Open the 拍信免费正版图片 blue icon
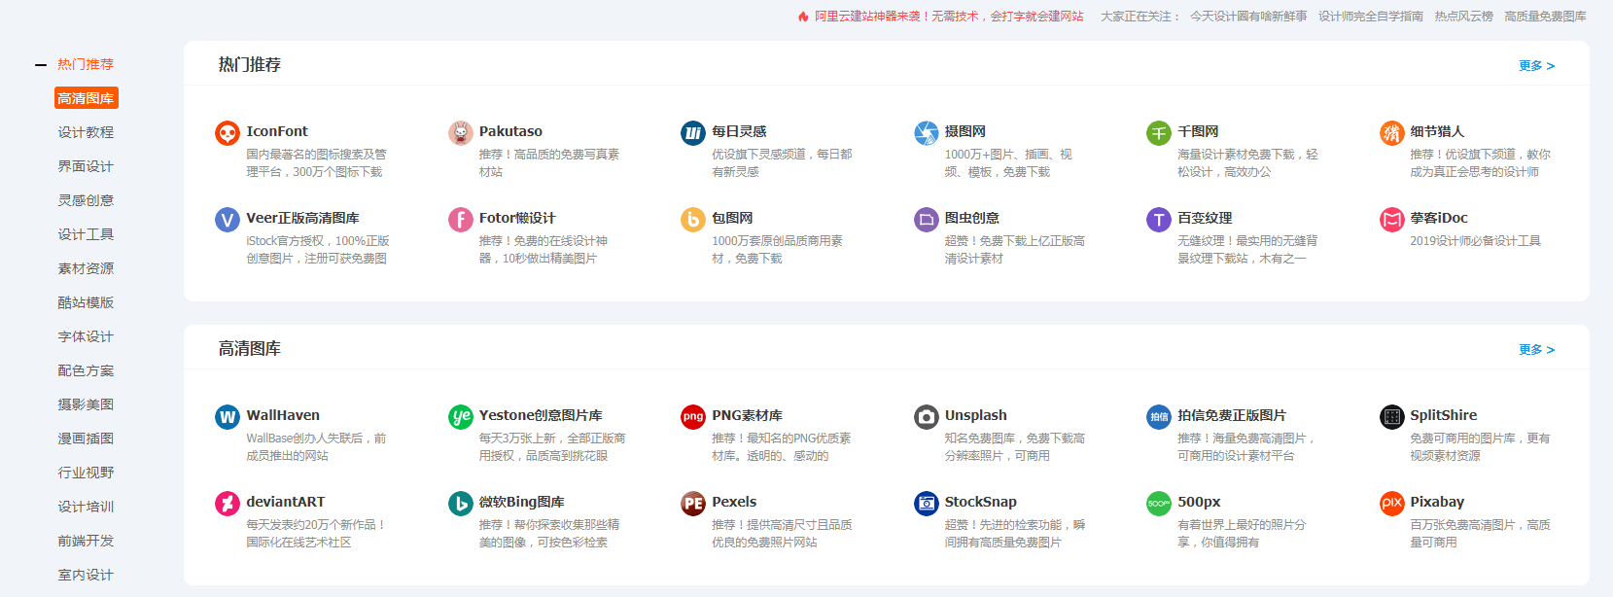The width and height of the screenshot is (1613, 597). (1159, 417)
